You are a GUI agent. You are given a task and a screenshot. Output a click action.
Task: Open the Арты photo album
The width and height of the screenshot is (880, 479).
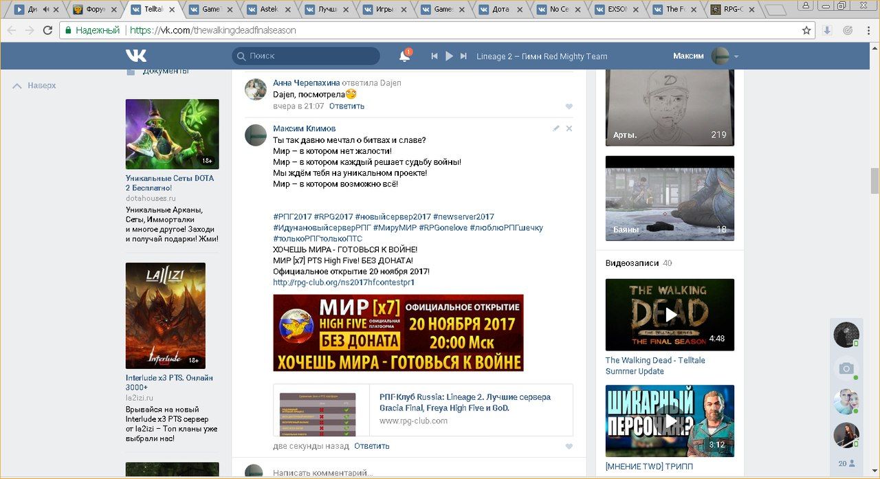670,107
